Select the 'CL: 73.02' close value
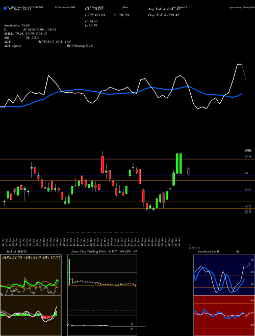The width and height of the screenshot is (255, 336). (x=94, y=10)
